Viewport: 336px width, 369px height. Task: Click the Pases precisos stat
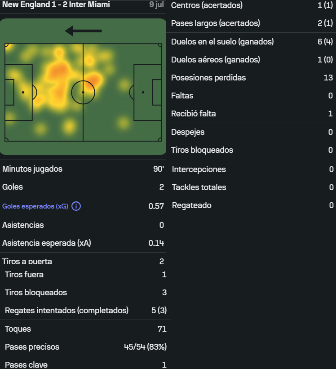86,347
